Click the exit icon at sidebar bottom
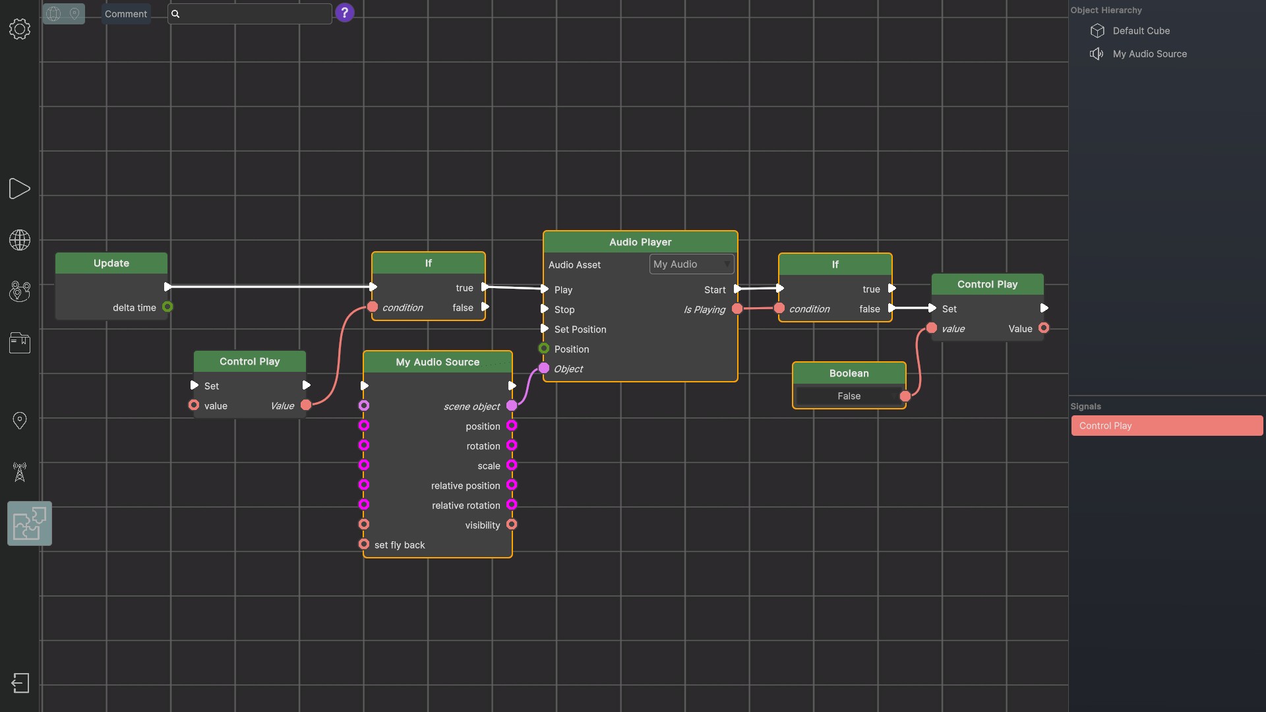Viewport: 1266px width, 712px height. (20, 683)
